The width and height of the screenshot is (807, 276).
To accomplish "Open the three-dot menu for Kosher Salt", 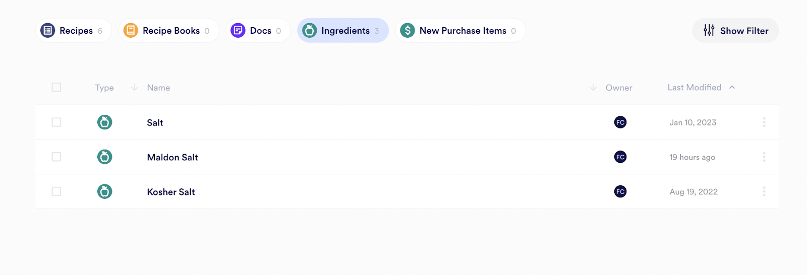I will [764, 192].
